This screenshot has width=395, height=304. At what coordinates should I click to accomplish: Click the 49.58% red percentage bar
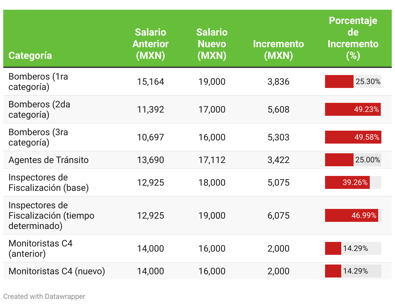pos(353,137)
